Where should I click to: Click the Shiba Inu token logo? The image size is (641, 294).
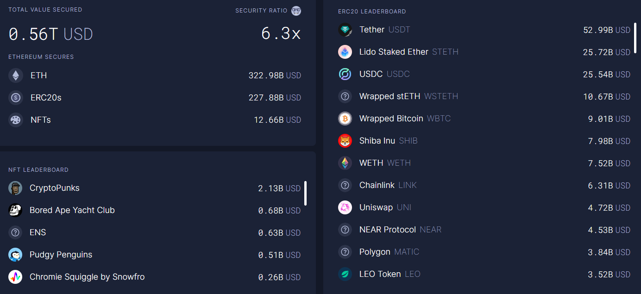[345, 141]
